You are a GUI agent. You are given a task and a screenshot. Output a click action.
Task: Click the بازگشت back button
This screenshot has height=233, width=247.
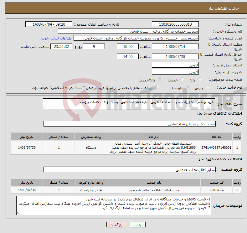(x=116, y=225)
